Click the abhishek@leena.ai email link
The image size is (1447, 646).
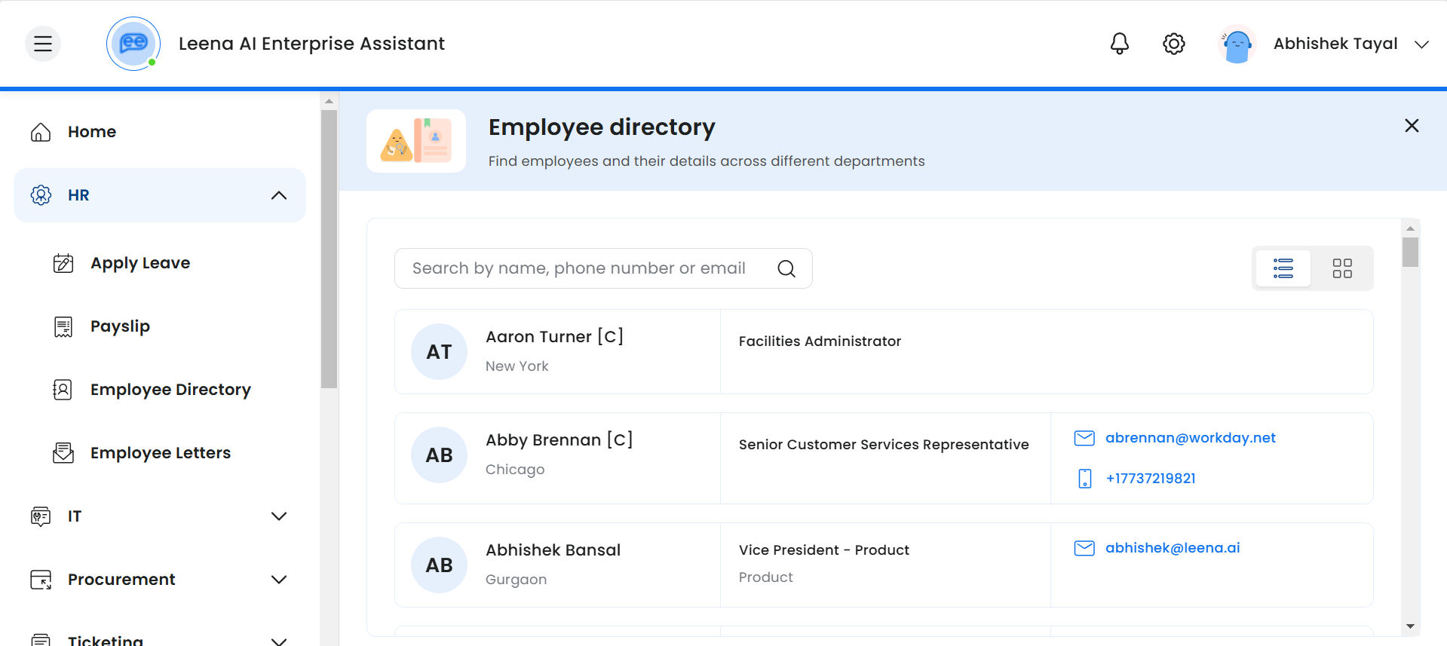(x=1172, y=548)
